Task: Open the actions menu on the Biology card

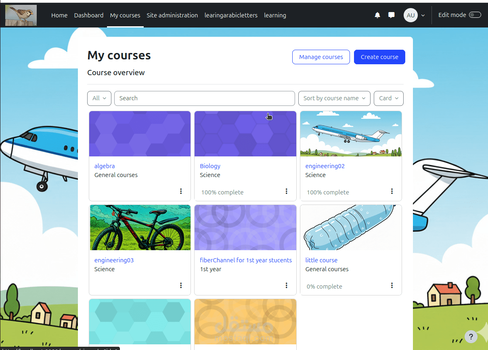Action: pyautogui.click(x=287, y=191)
